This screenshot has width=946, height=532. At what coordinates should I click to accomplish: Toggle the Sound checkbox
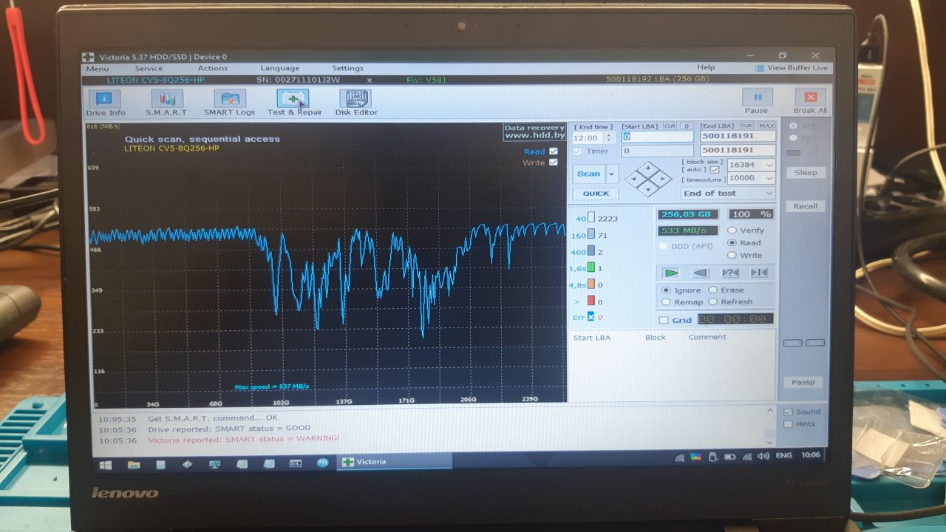(x=788, y=412)
